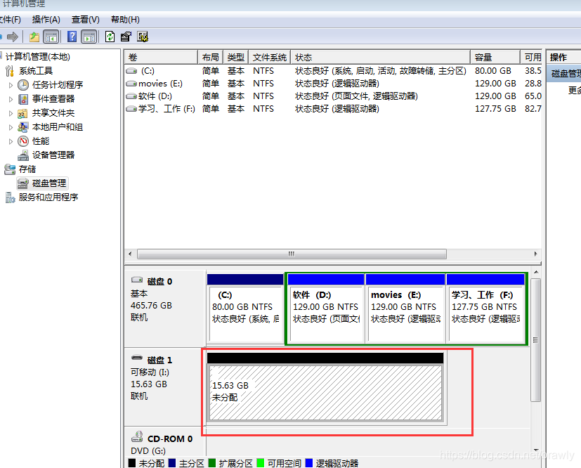Screen dimensions: 581x468
Task: Expand the 性能 tree node
Action: click(x=11, y=141)
